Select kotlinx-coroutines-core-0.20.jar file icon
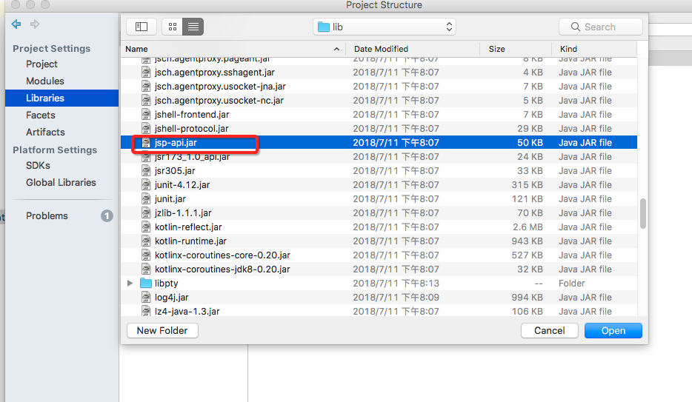This screenshot has width=692, height=402. tap(146, 255)
